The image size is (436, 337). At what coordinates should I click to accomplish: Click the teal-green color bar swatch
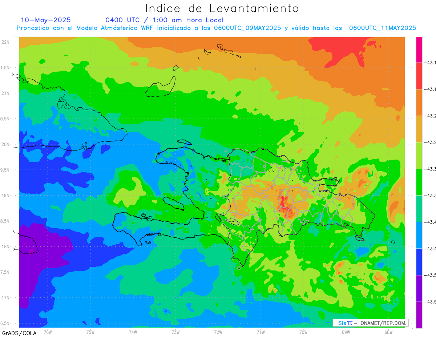[419, 209]
